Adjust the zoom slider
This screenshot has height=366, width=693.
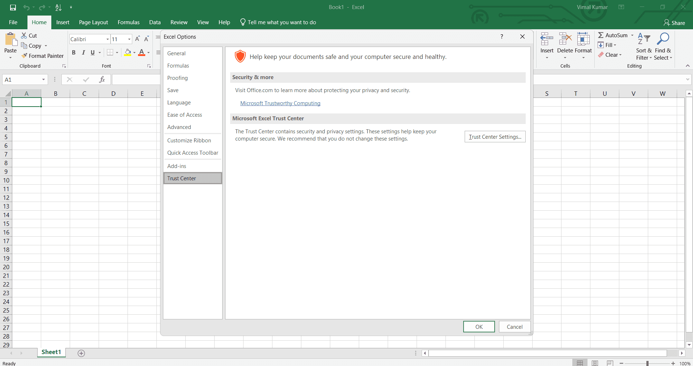tap(647, 363)
